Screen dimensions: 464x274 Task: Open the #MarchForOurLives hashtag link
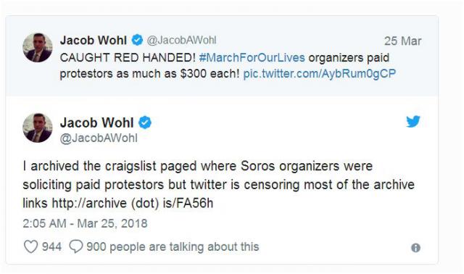252,57
